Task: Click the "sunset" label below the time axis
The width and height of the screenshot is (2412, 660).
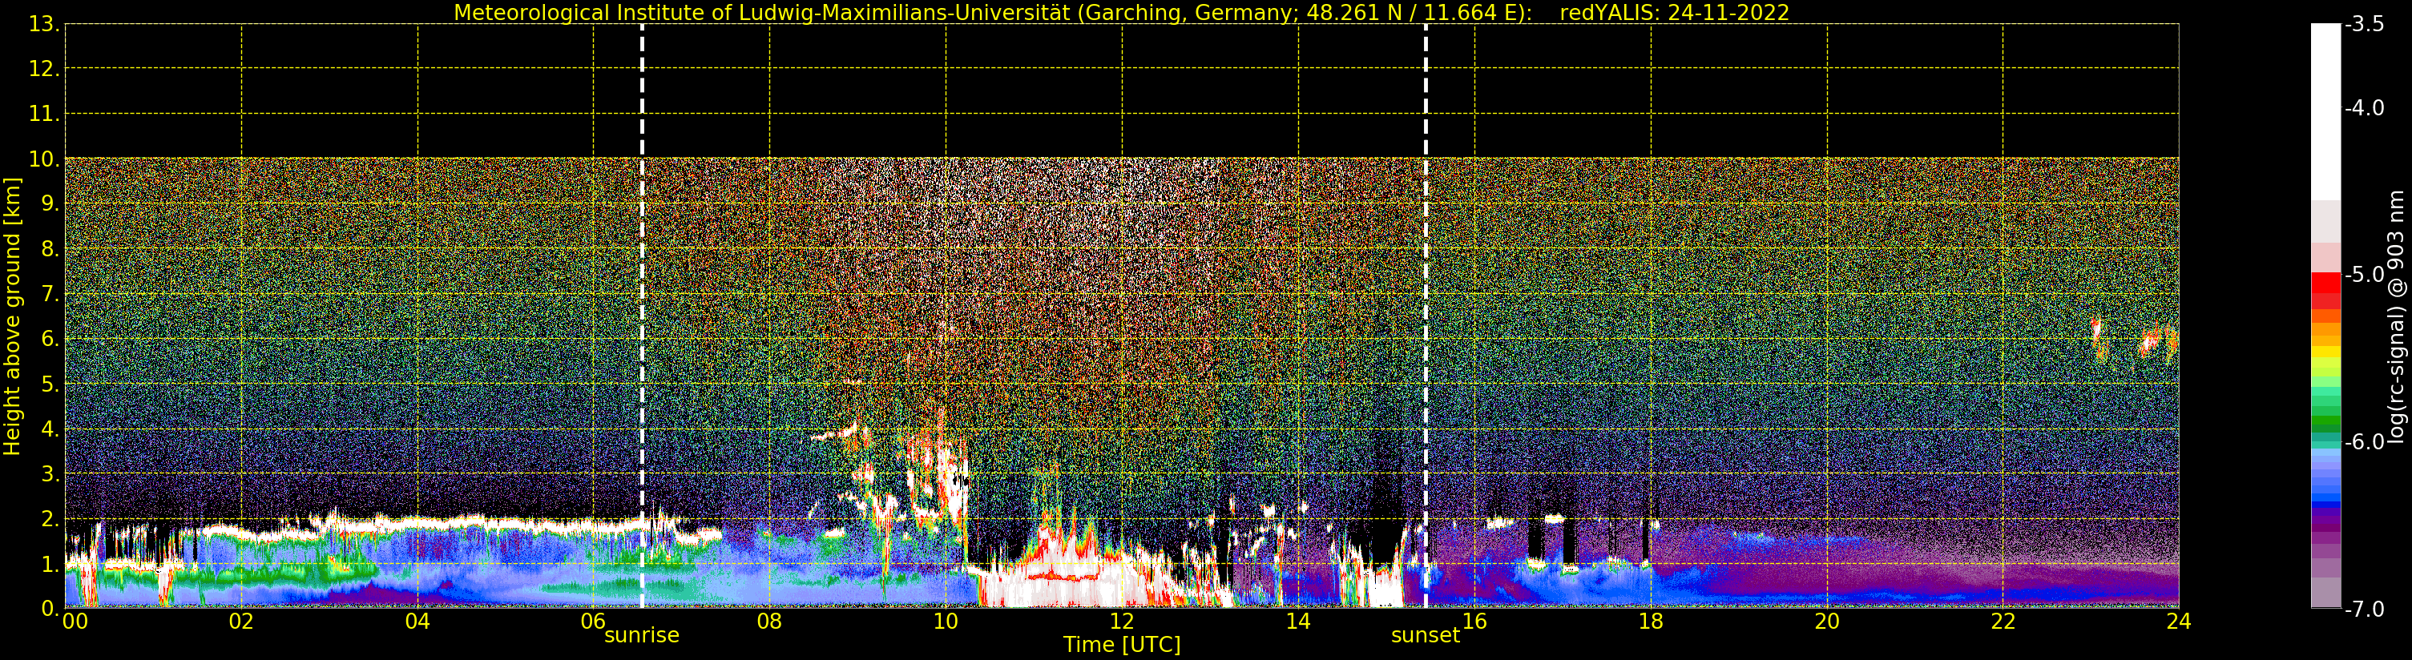Action: pyautogui.click(x=1425, y=636)
